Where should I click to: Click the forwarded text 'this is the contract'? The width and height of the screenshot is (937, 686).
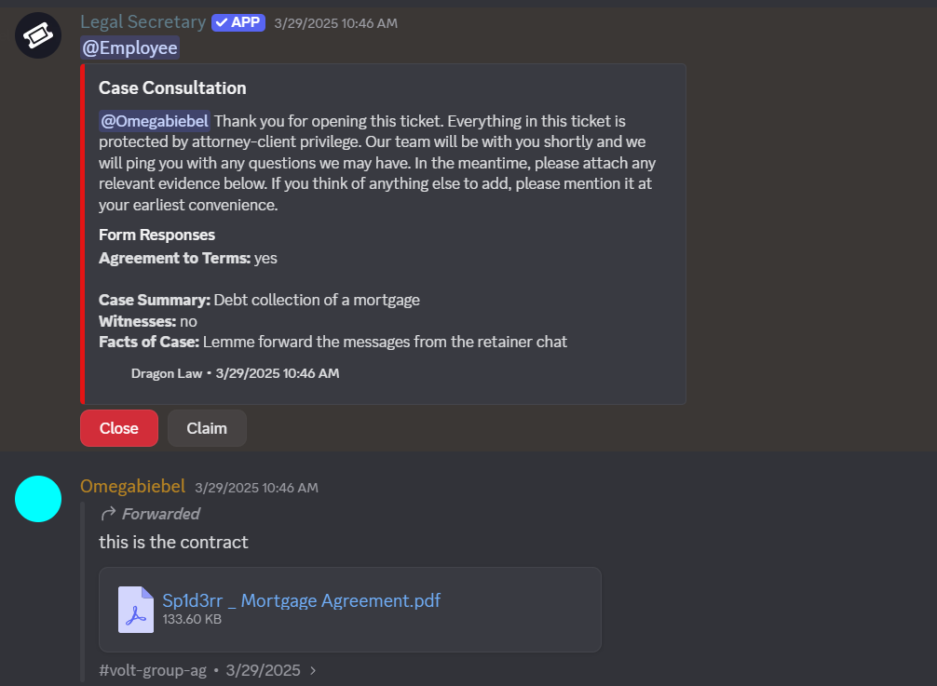click(173, 542)
